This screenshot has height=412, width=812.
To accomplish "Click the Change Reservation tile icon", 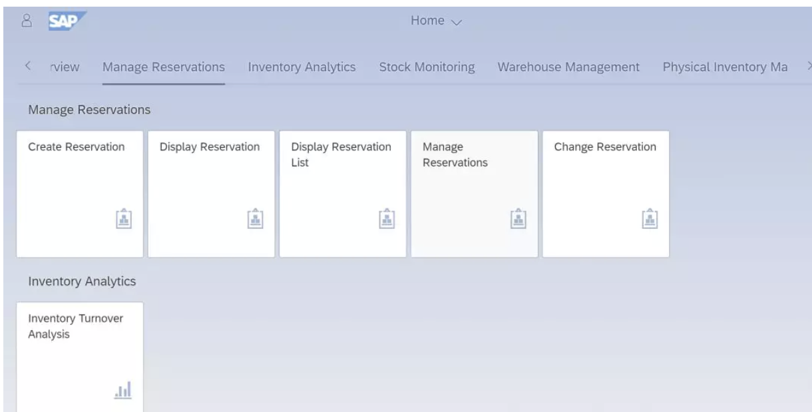I will tap(649, 219).
